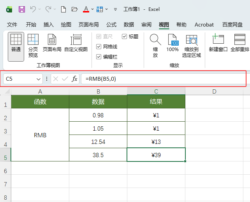Confirm formula entry with checkmark icon

pyautogui.click(x=65, y=79)
